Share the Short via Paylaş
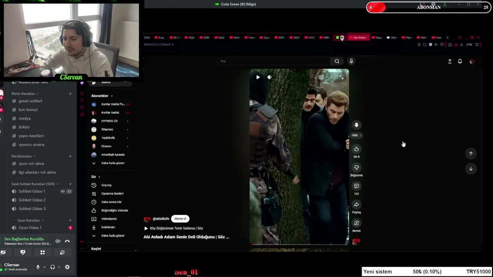This screenshot has width=493, height=277. (356, 205)
